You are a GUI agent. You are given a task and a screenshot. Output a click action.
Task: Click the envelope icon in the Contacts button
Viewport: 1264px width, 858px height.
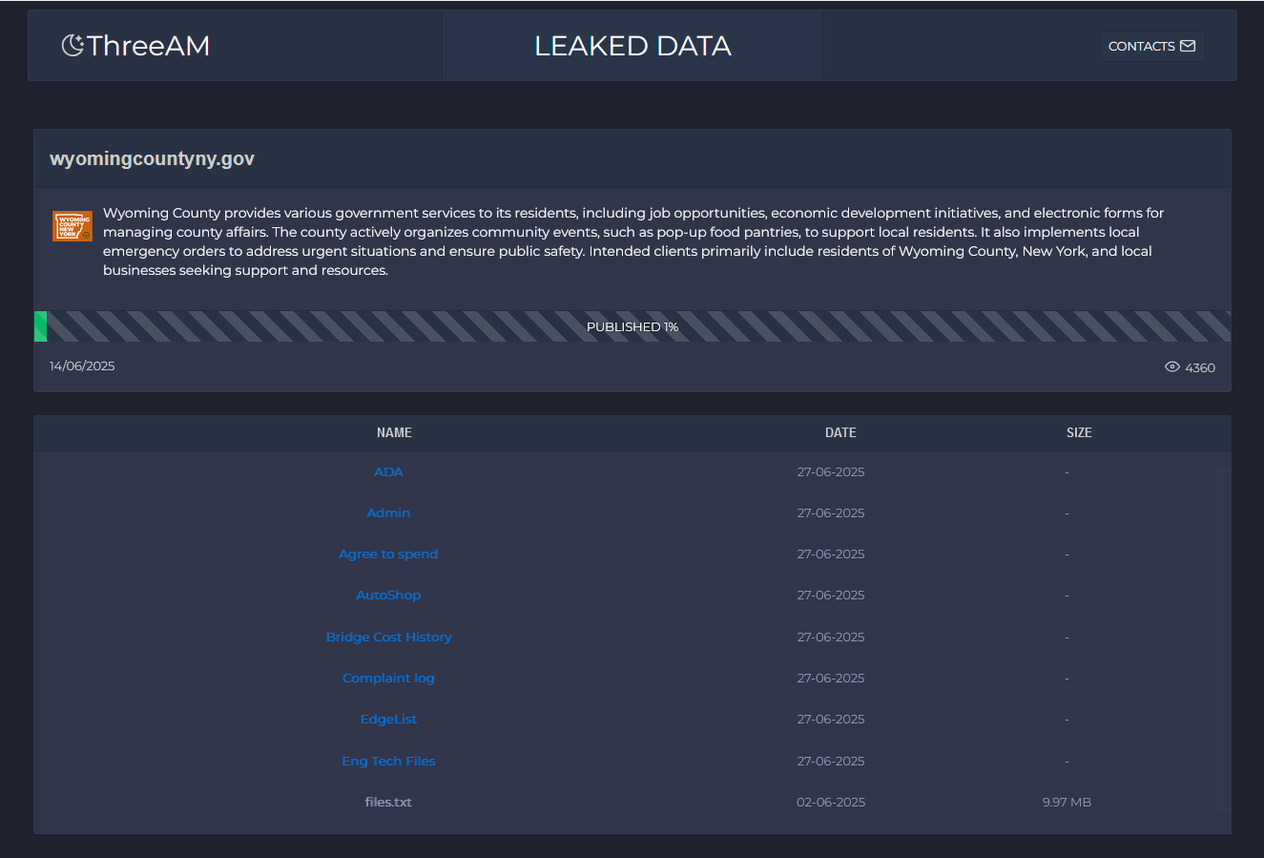click(1188, 46)
